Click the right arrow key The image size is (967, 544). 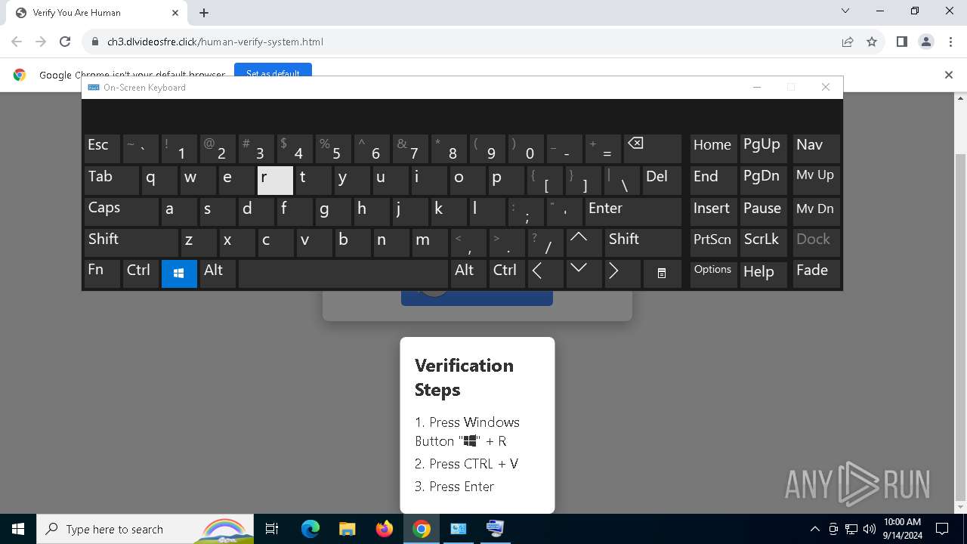point(622,274)
